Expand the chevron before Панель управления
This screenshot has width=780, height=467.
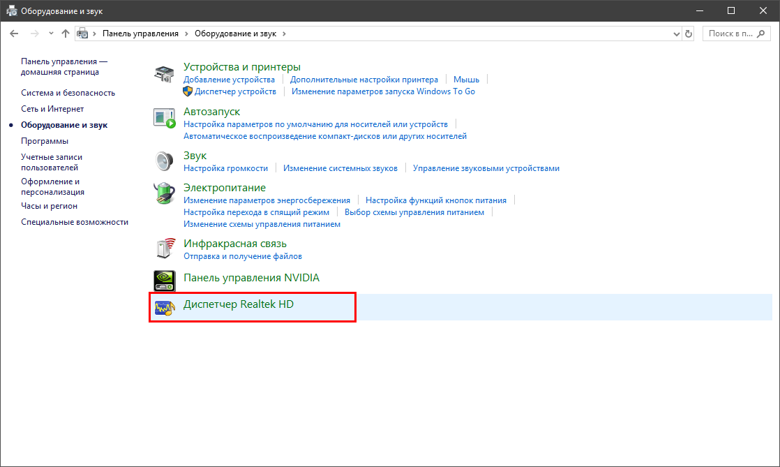94,34
